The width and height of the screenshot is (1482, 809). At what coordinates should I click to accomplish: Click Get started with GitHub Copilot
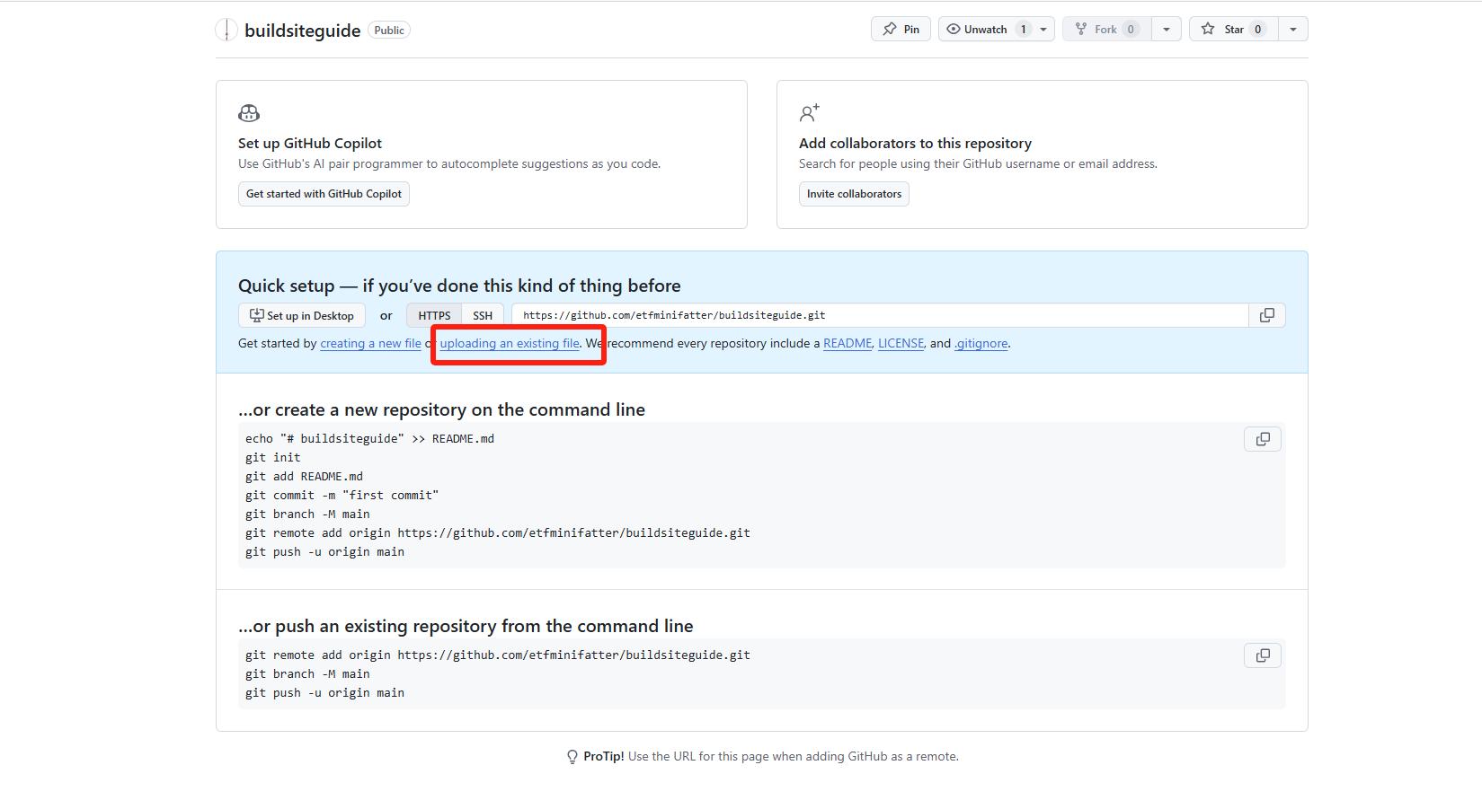tap(324, 194)
